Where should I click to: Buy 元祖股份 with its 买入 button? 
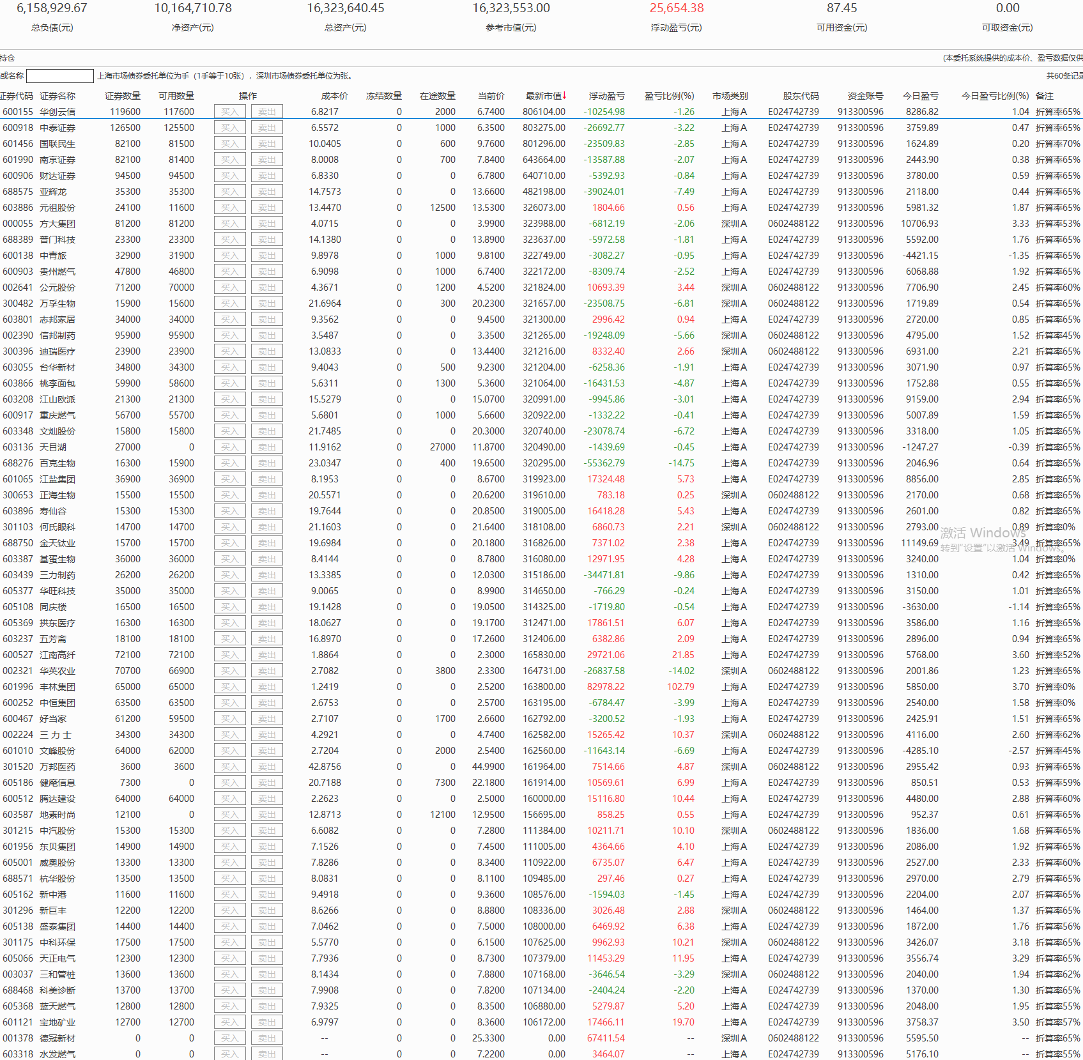[x=229, y=208]
